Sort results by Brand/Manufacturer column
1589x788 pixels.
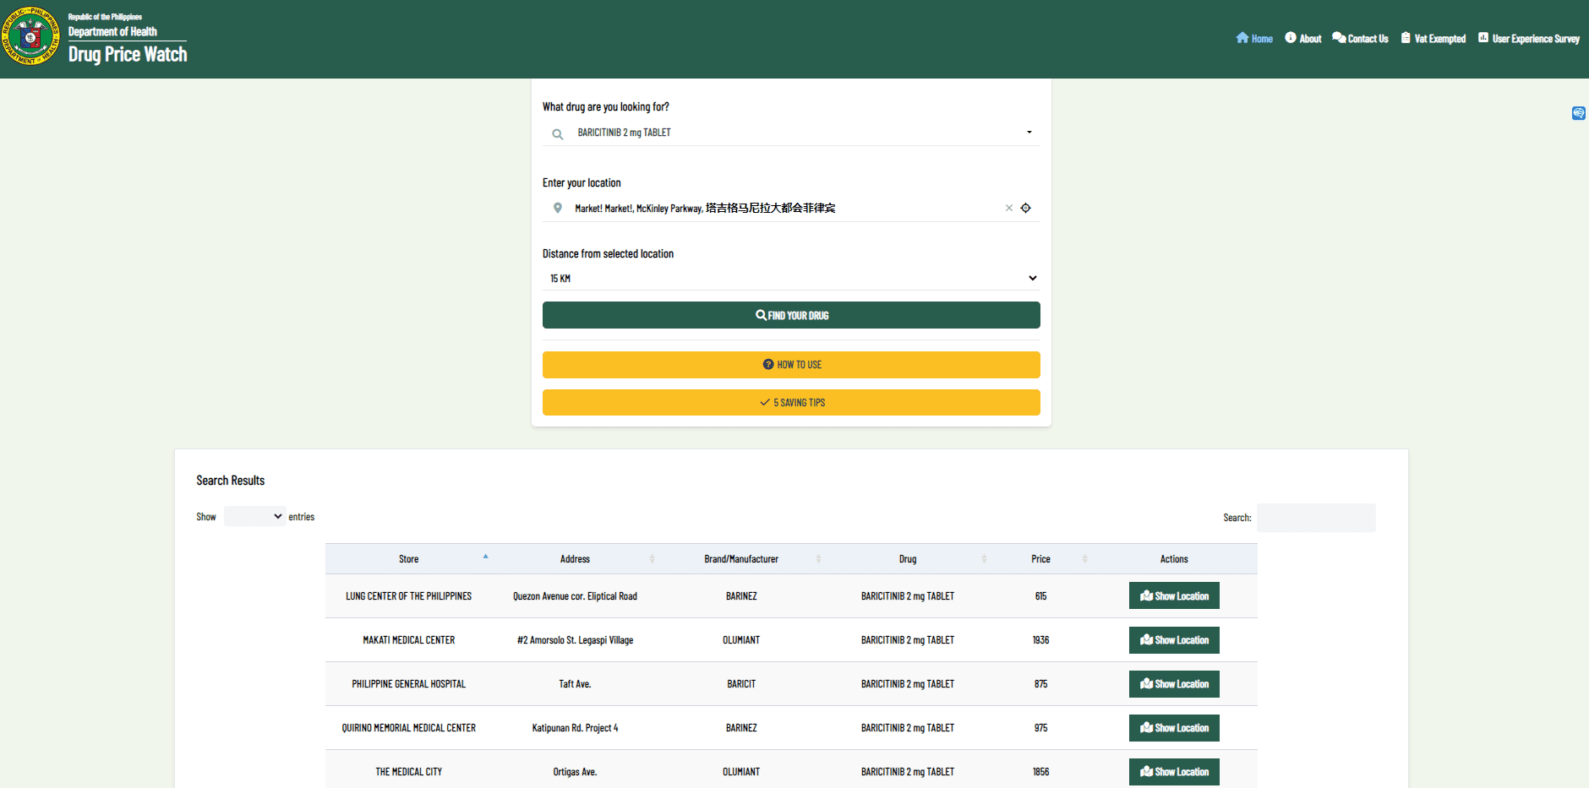point(741,559)
